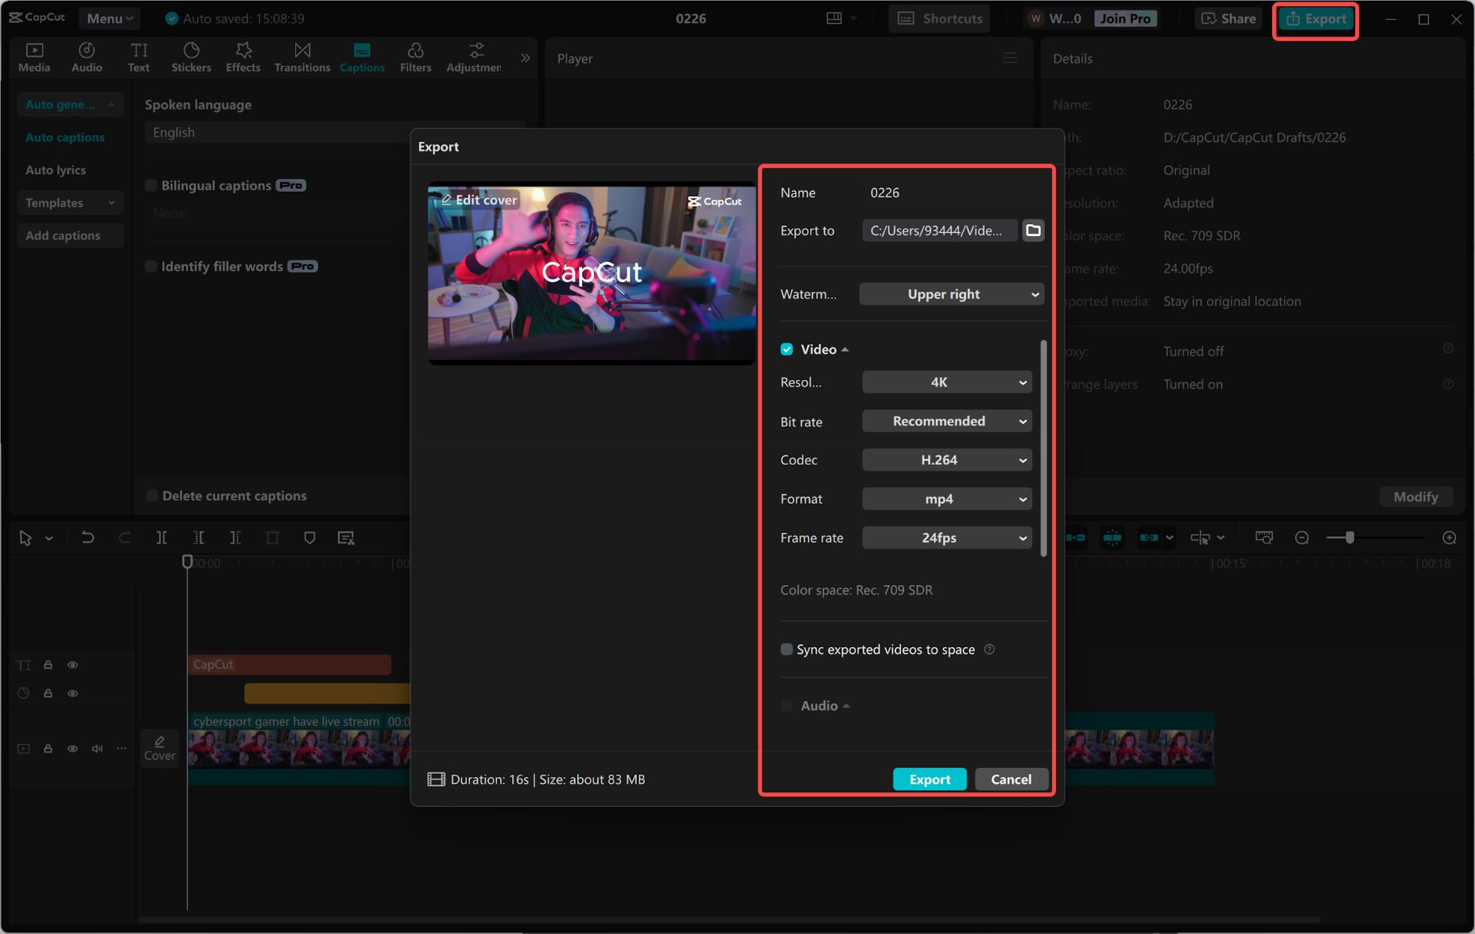
Task: Open the Media panel tab
Action: [34, 57]
